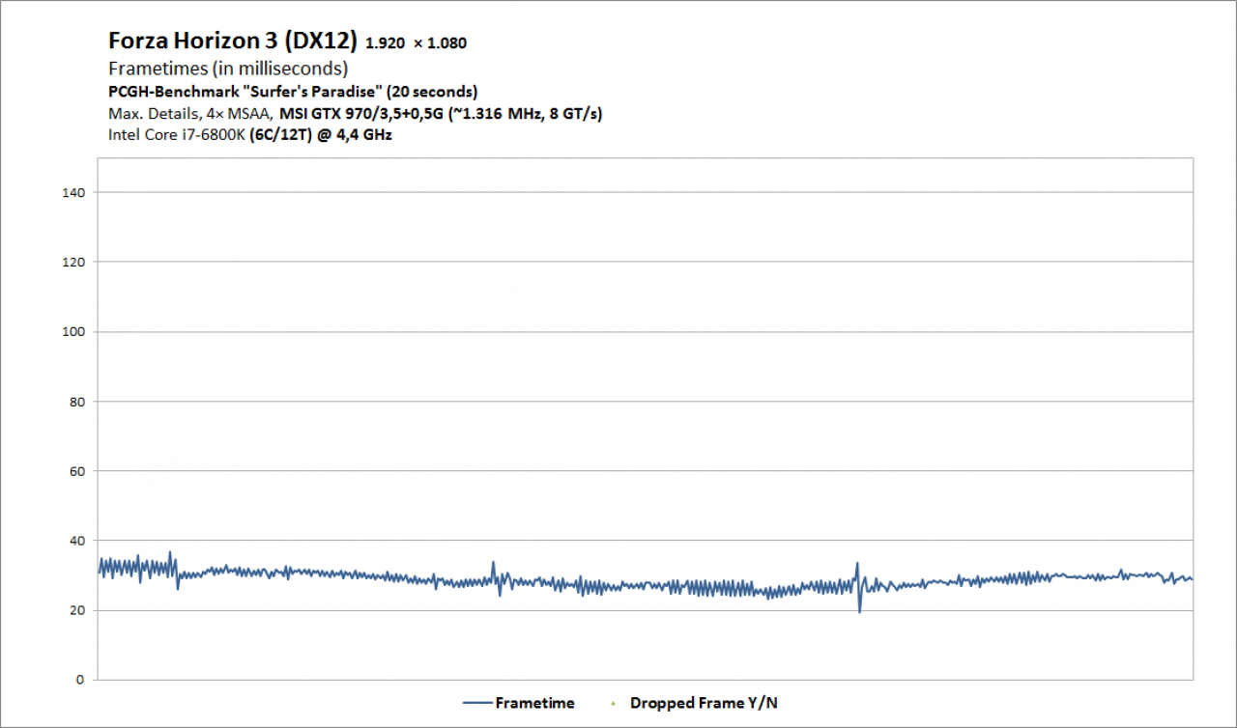The height and width of the screenshot is (728, 1237).
Task: Click the y-axis label 60
Action: (78, 471)
